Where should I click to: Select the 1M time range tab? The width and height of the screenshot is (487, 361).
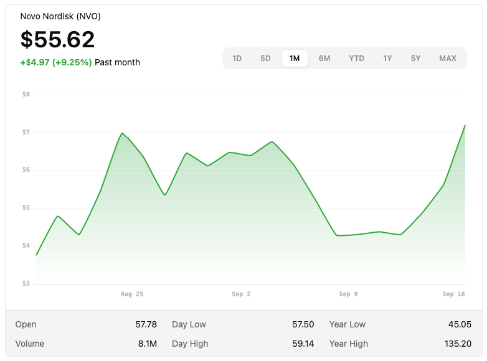295,59
